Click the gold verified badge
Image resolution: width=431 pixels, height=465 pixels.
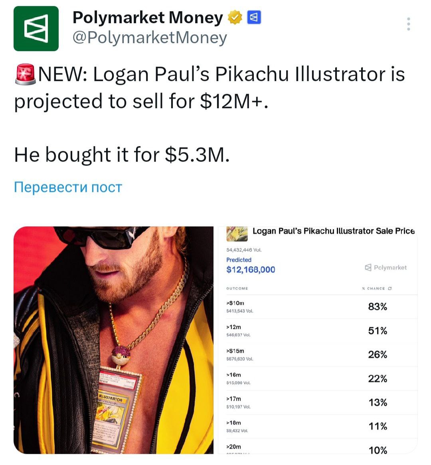(x=235, y=18)
